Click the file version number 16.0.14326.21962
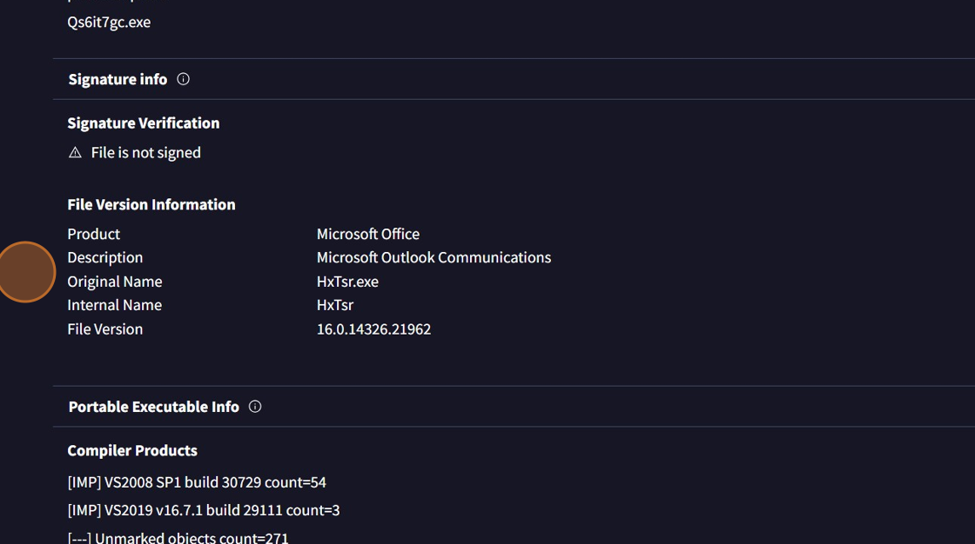The image size is (975, 544). pyautogui.click(x=373, y=329)
